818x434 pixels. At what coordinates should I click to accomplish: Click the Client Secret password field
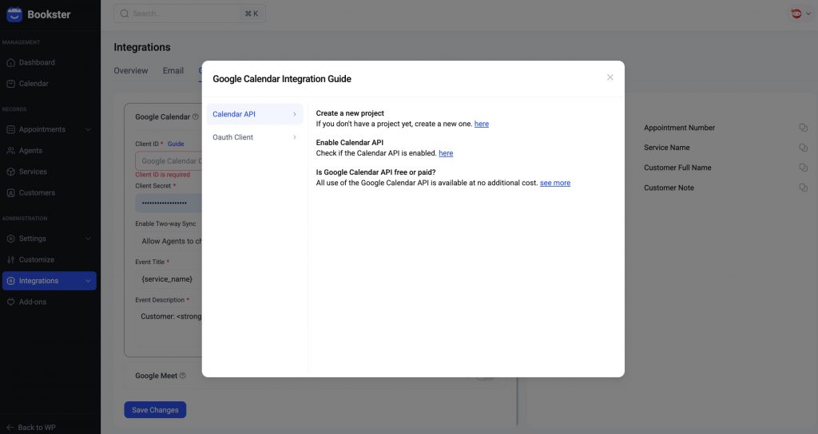(x=169, y=203)
